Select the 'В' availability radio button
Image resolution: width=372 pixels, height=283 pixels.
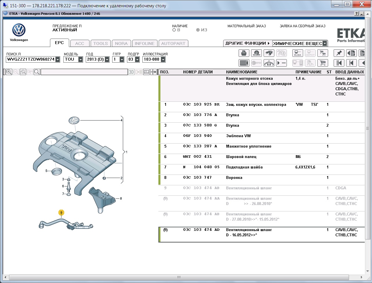point(174,30)
